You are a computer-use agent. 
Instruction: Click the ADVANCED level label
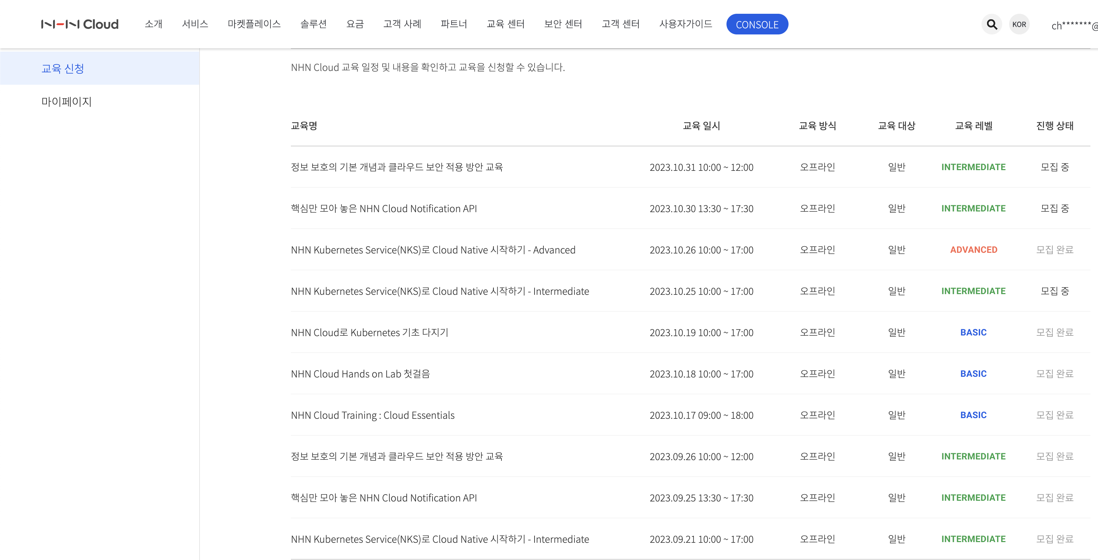973,250
